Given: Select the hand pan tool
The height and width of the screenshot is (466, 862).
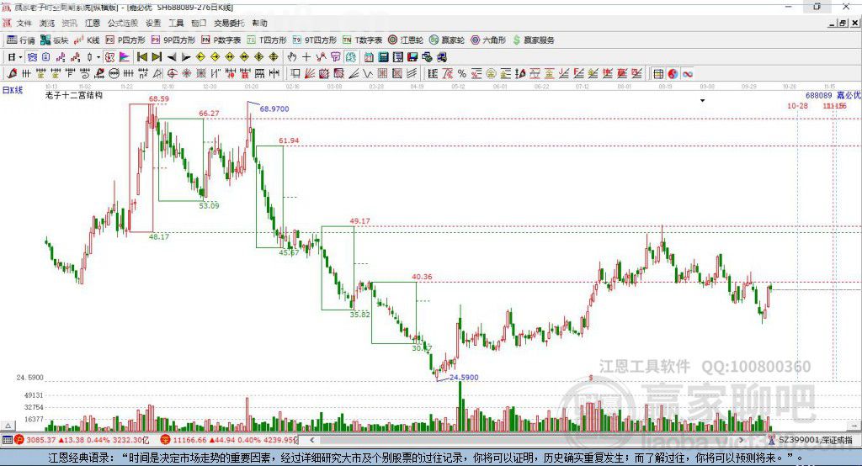Looking at the screenshot, I should 292,57.
